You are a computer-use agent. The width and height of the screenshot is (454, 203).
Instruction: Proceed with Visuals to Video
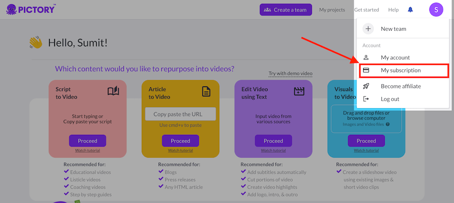tap(366, 141)
